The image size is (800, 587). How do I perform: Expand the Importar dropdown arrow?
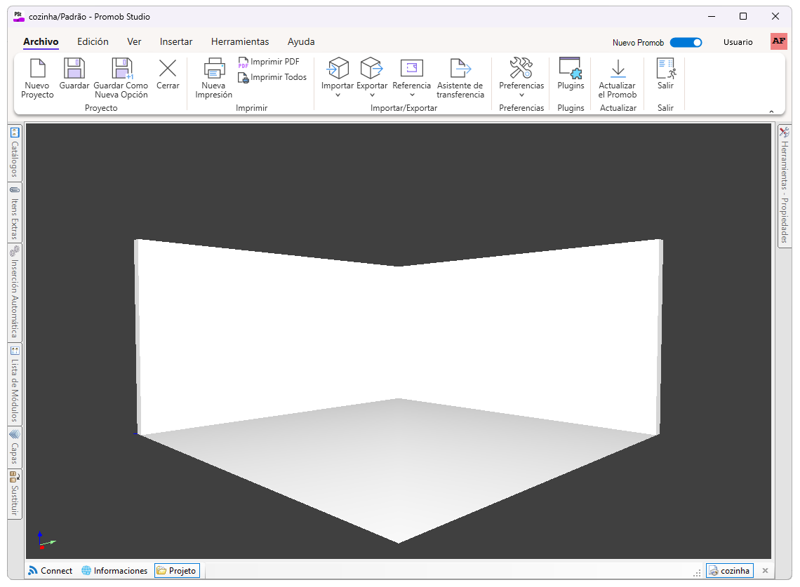(x=338, y=95)
